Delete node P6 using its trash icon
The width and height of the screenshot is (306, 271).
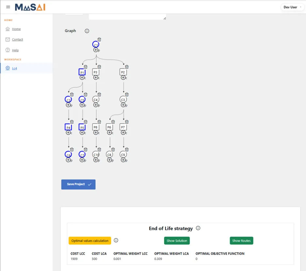pyautogui.click(x=113, y=122)
